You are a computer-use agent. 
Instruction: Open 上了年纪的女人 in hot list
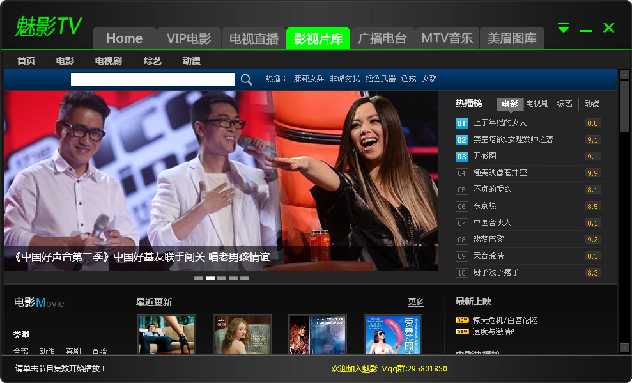point(500,123)
